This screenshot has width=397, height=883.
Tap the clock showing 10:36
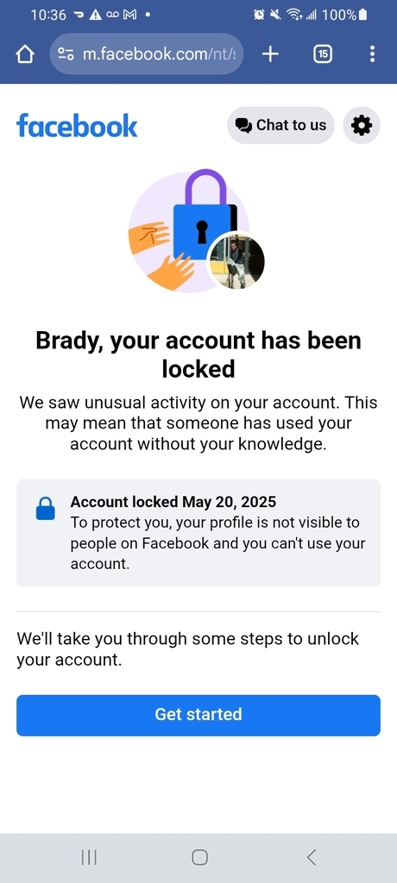(x=48, y=16)
